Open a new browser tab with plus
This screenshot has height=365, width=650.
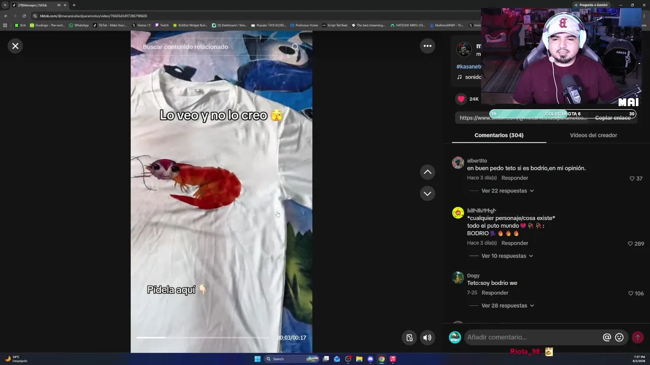point(74,5)
